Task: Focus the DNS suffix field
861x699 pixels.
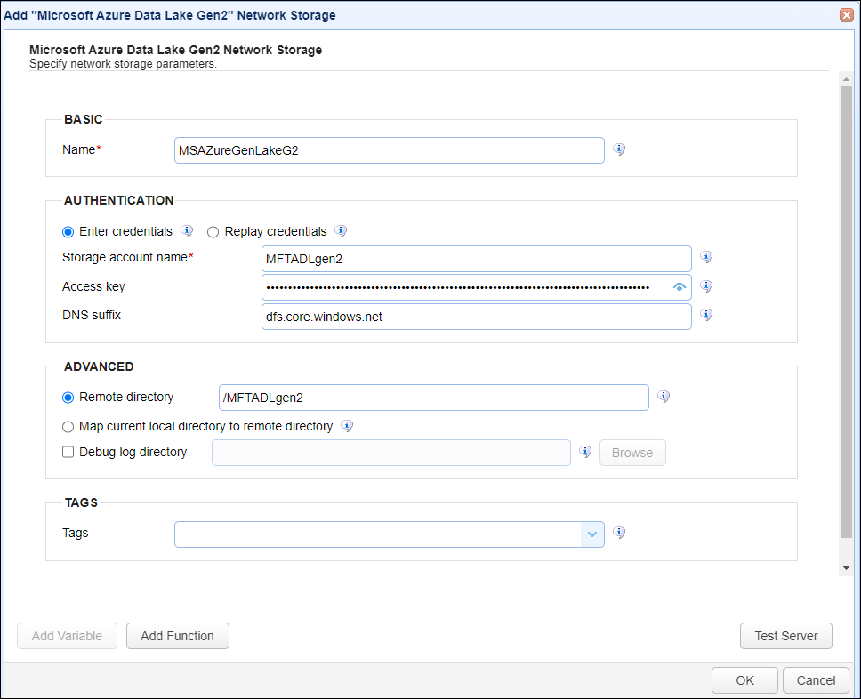Action: (x=477, y=317)
